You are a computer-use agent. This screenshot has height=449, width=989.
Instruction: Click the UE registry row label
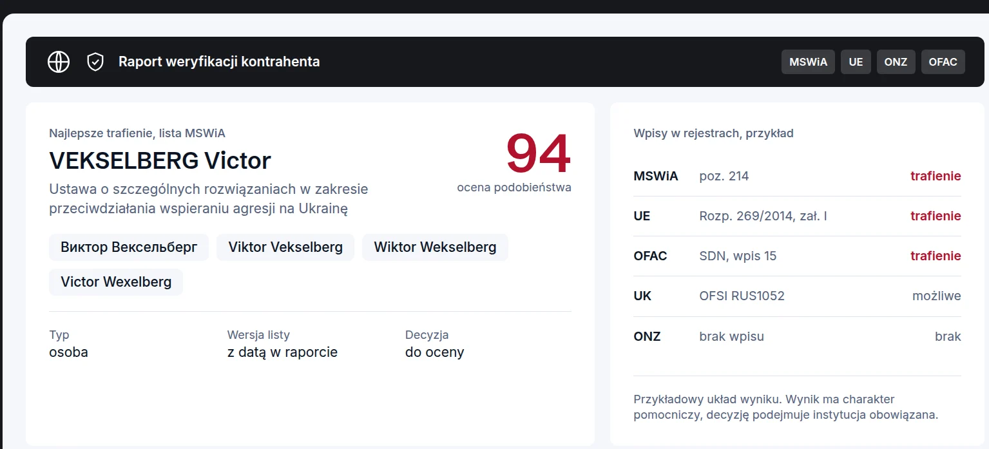[642, 216]
